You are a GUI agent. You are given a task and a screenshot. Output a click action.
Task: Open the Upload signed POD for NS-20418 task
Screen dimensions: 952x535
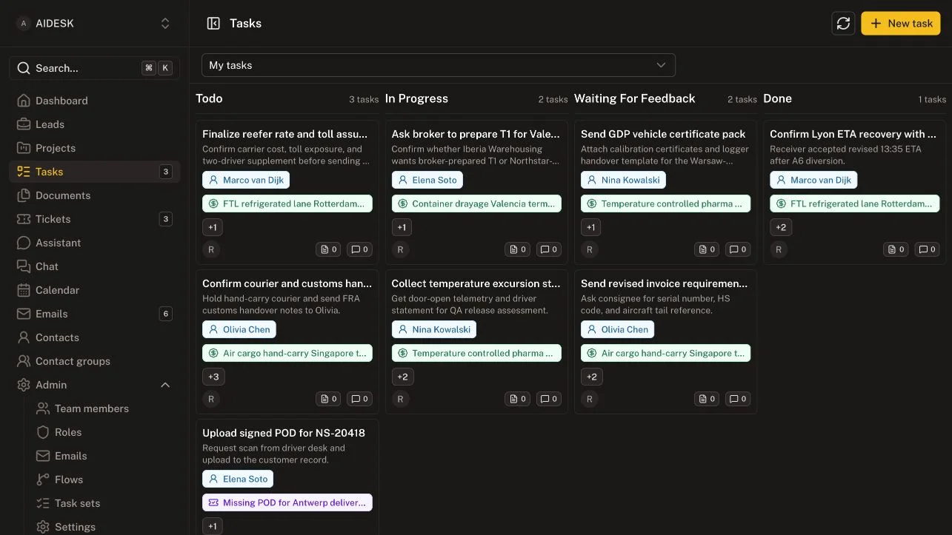click(284, 433)
